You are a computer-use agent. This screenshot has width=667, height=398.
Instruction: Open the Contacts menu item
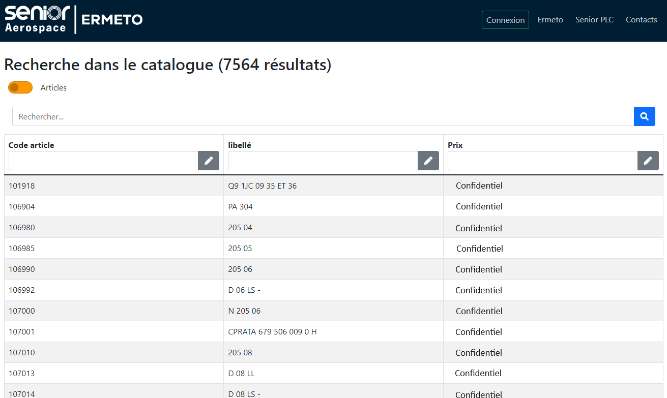click(641, 20)
